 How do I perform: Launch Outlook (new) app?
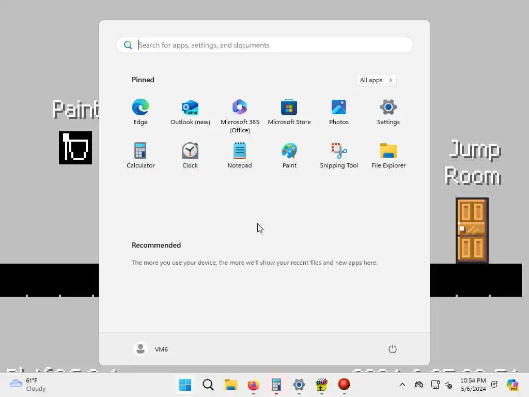[x=190, y=112]
